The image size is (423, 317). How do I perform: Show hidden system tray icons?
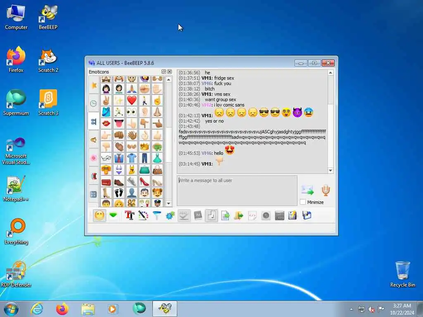tap(351, 309)
